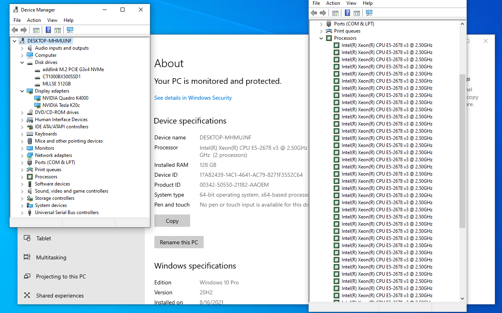Select the NVIDIA Tesla K20c adapter
Viewport: 502px width, 313px height.
pos(61,105)
